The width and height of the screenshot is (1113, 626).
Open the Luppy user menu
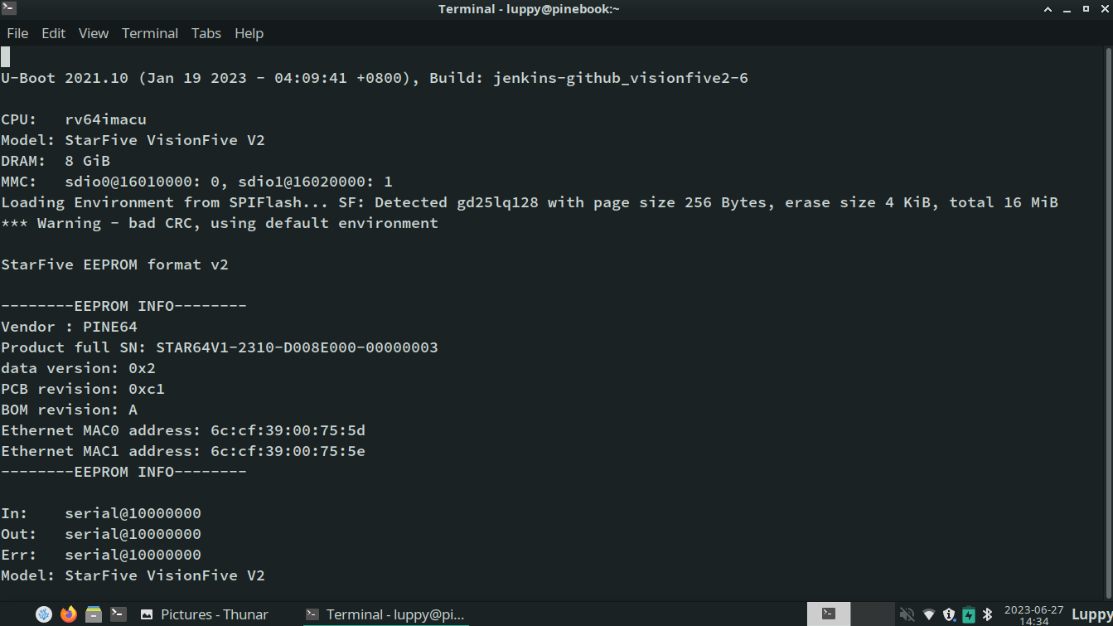[x=1091, y=614]
